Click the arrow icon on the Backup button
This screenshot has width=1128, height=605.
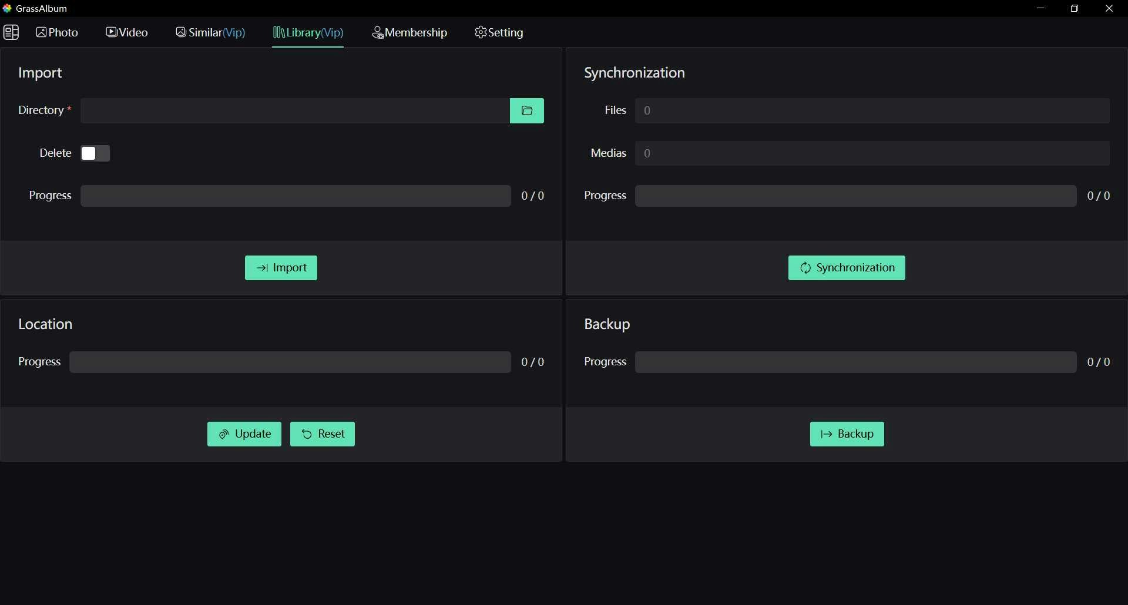click(826, 434)
